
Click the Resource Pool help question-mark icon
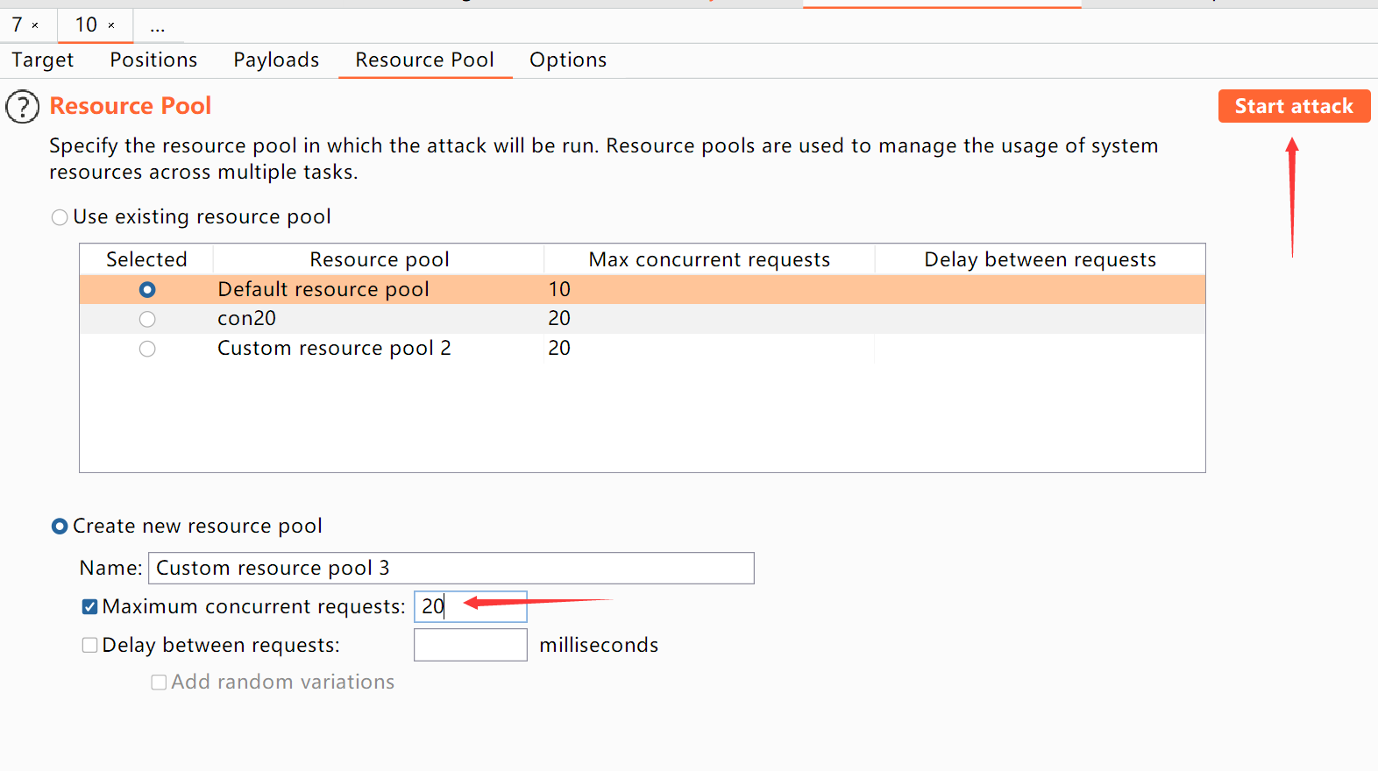point(23,107)
